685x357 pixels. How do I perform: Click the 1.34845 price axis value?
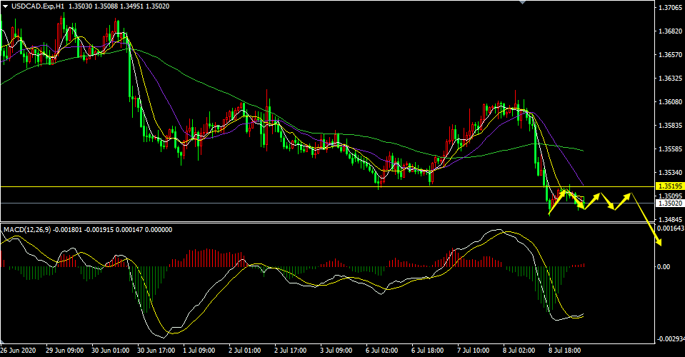tap(671, 219)
